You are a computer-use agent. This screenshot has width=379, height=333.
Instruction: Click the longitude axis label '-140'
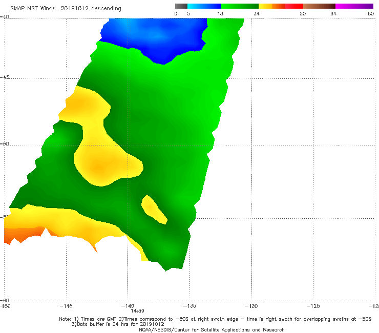128,306
